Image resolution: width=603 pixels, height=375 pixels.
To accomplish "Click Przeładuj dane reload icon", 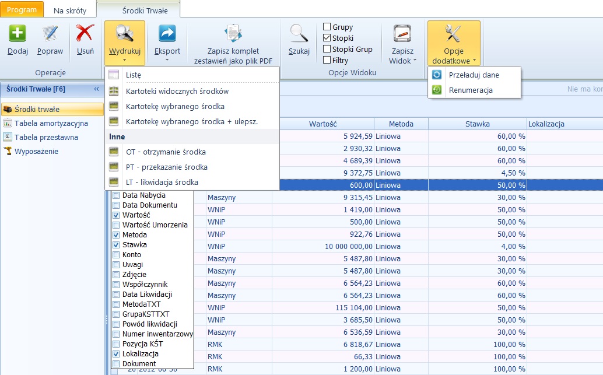I will tap(437, 75).
